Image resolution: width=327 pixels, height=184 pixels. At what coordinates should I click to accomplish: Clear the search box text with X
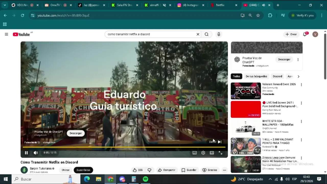[x=198, y=34]
